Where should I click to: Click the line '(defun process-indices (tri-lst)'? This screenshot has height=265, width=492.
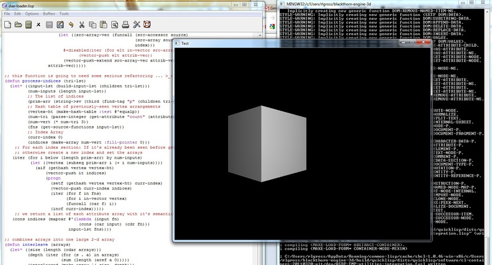tap(44, 81)
